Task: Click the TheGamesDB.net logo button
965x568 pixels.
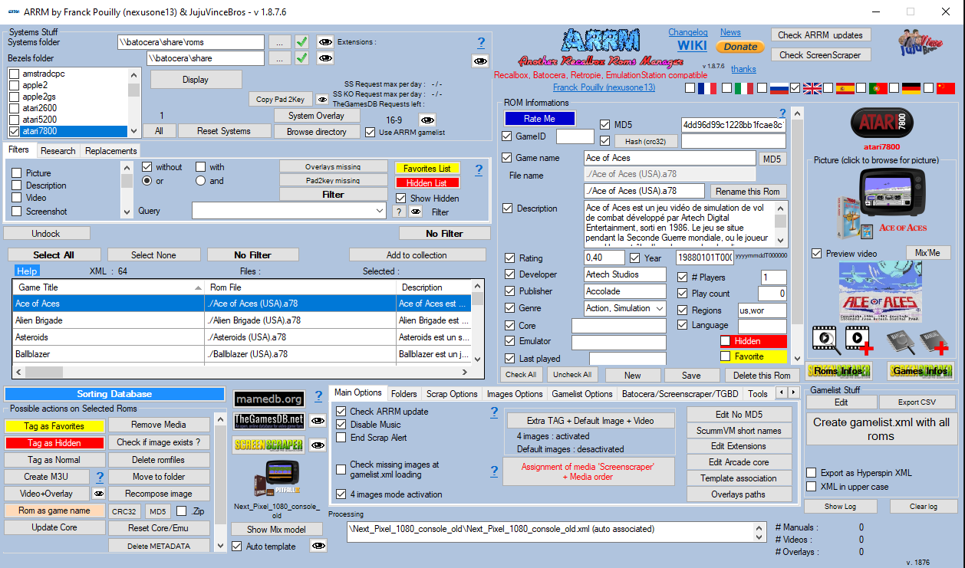Action: 268,421
